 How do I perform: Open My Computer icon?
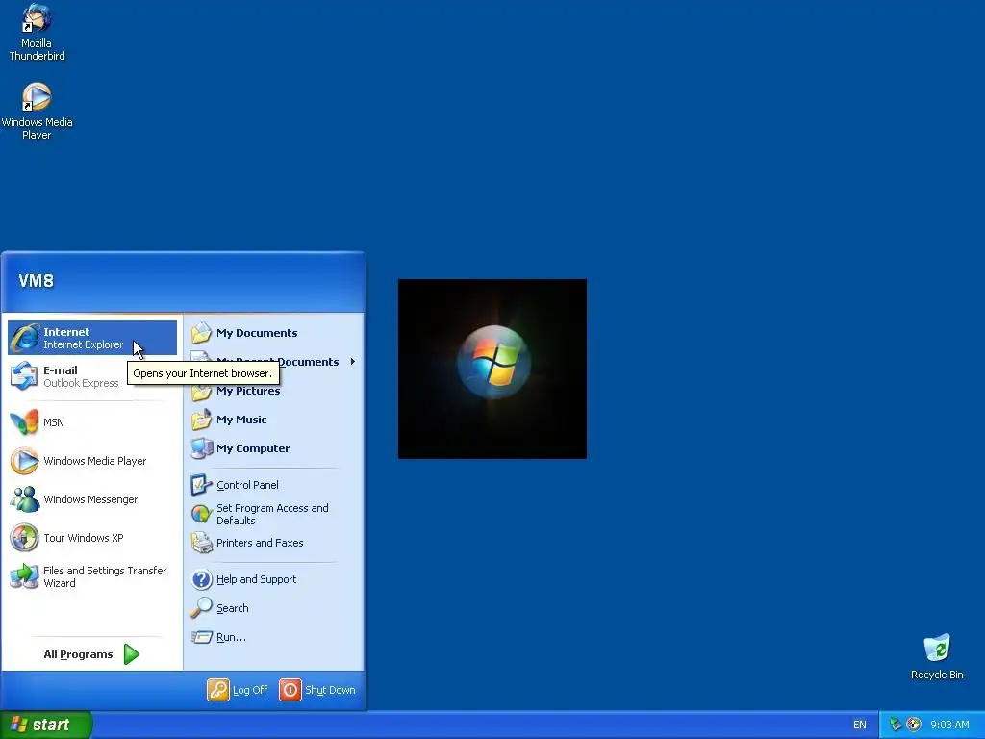(x=202, y=448)
